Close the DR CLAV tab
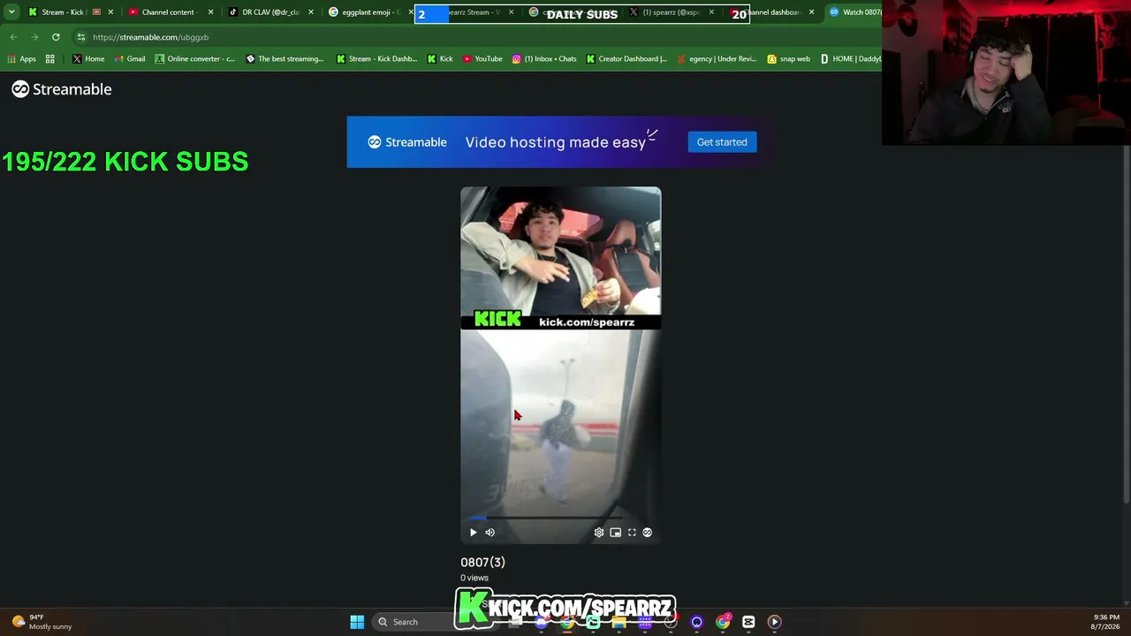The width and height of the screenshot is (1131, 636). 311,12
